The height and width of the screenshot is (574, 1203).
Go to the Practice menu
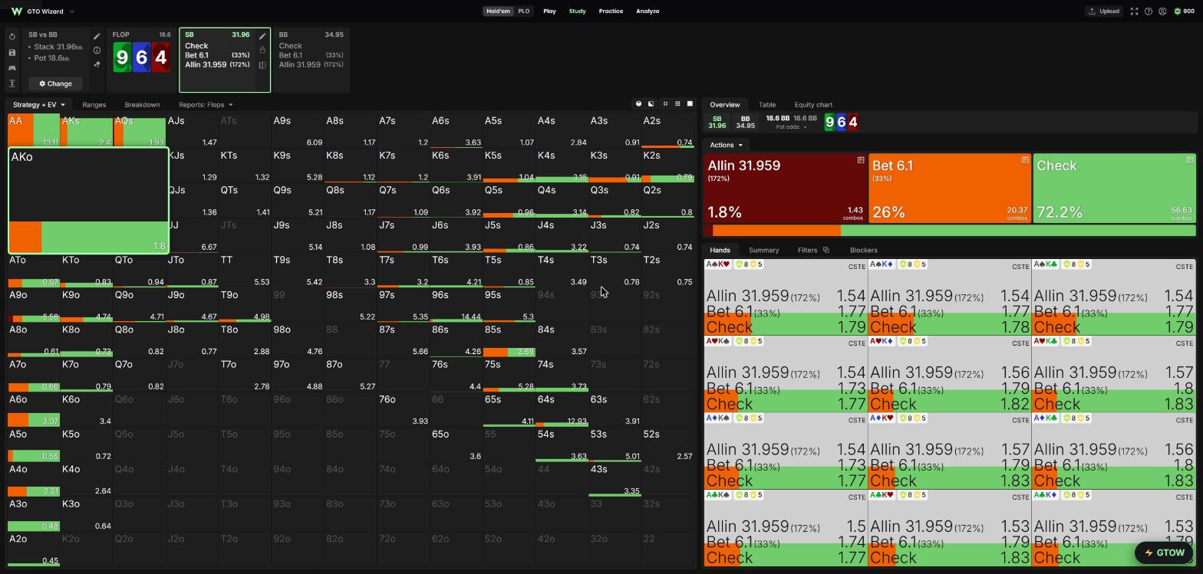(611, 11)
